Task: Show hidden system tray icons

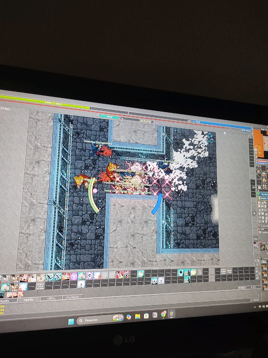Action: (x=255, y=307)
